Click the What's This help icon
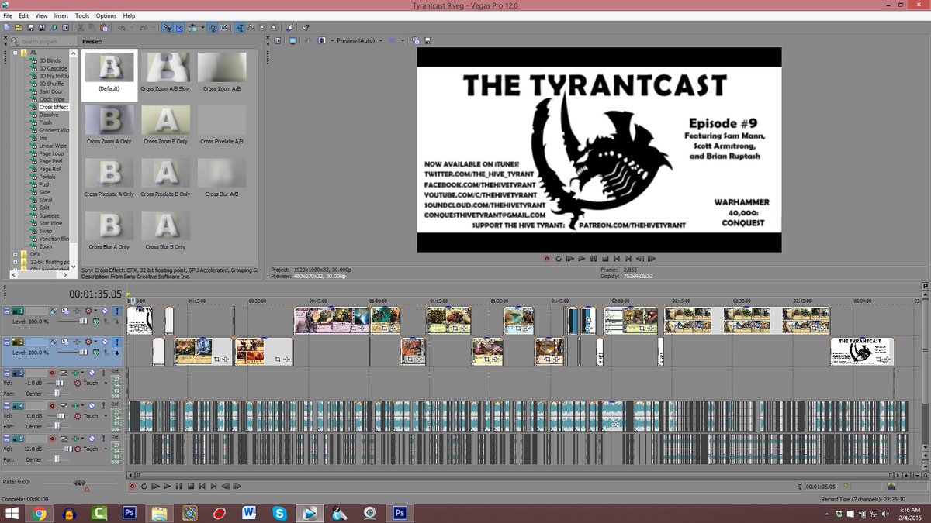This screenshot has width=931, height=523. click(x=306, y=27)
